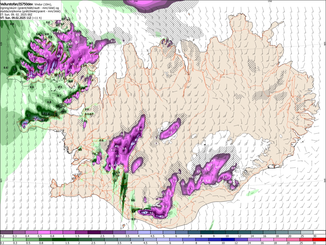
Task: Select upper legend pale grey swatch between 25 and 30
Action: 307,232
